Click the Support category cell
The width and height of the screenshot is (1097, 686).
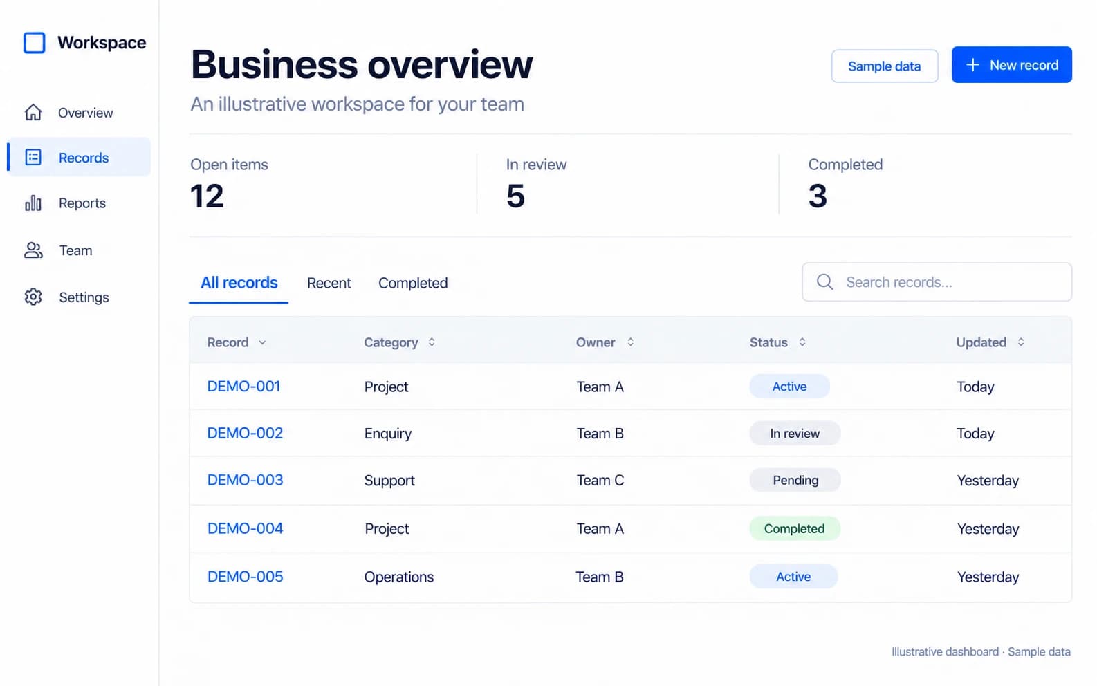tap(389, 481)
